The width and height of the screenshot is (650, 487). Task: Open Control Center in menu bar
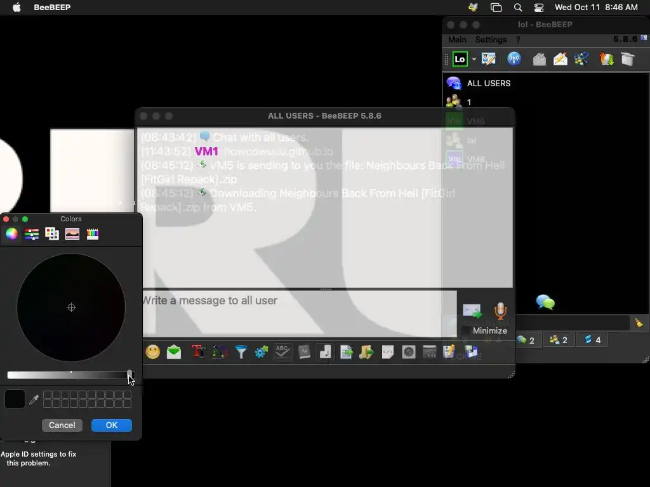pyautogui.click(x=539, y=8)
